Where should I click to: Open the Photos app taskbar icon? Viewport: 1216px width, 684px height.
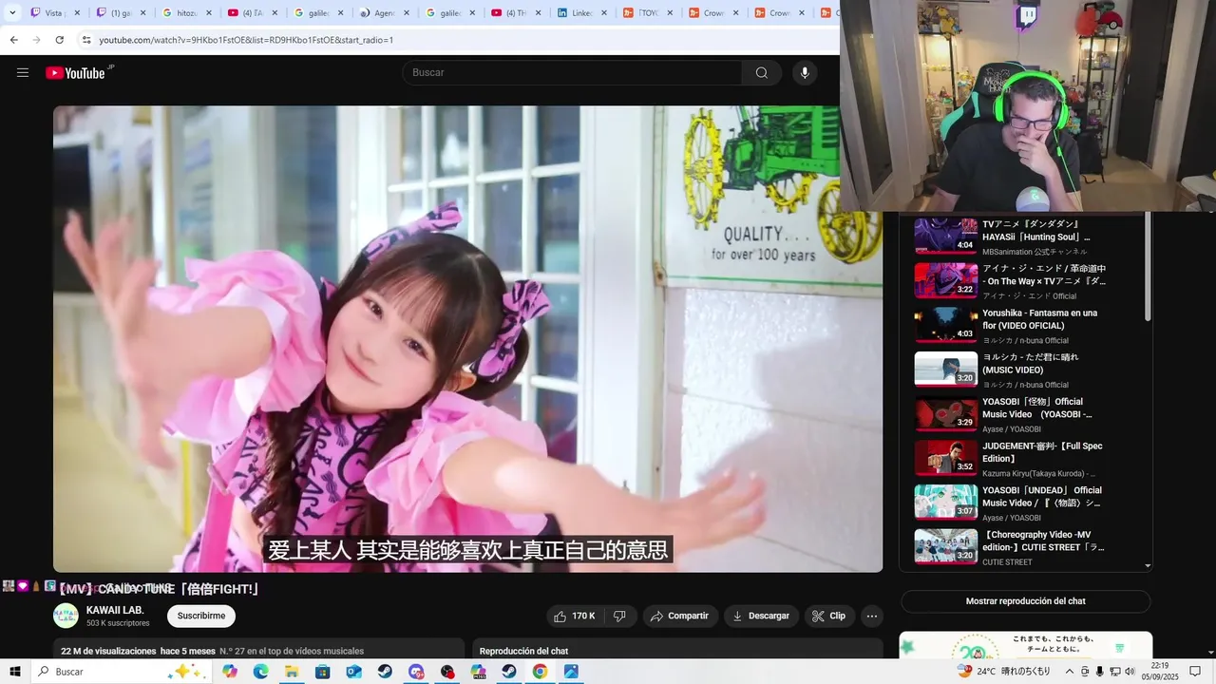[571, 672]
